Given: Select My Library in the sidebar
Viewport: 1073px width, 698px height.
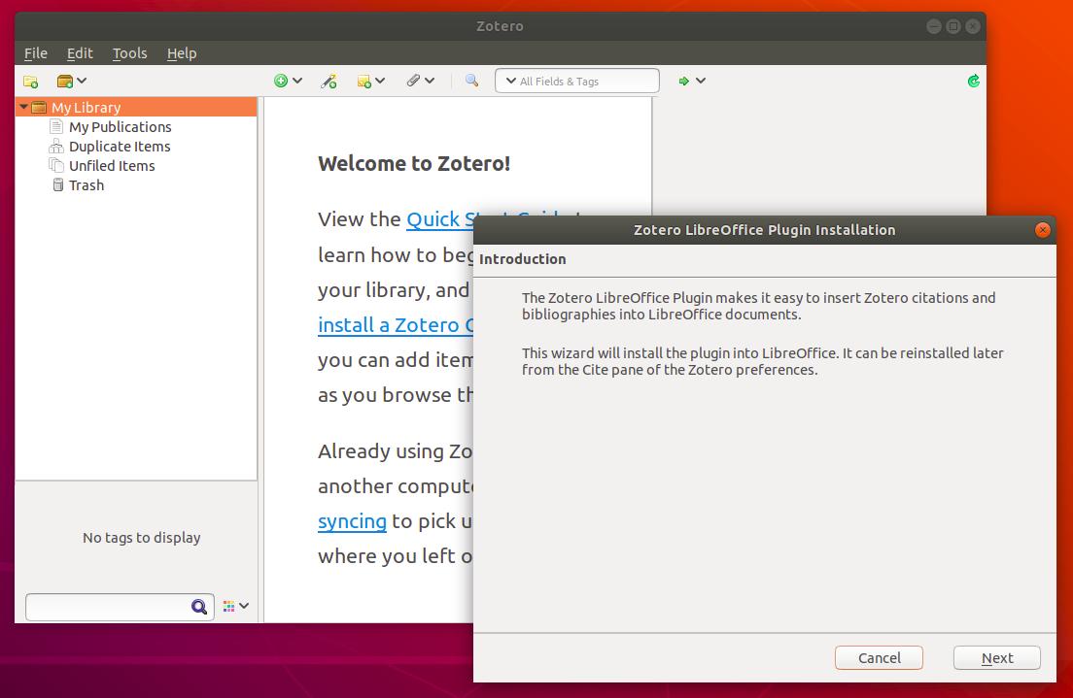Looking at the screenshot, I should [136, 108].
